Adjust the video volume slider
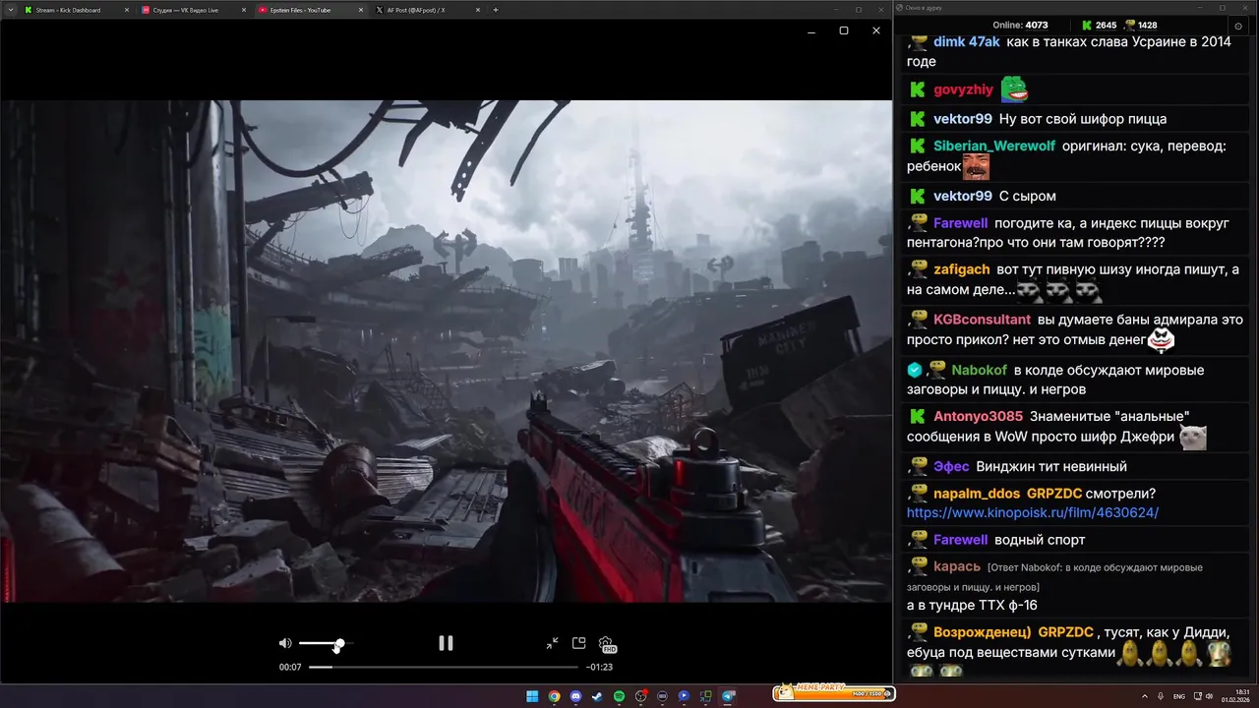 [326, 644]
